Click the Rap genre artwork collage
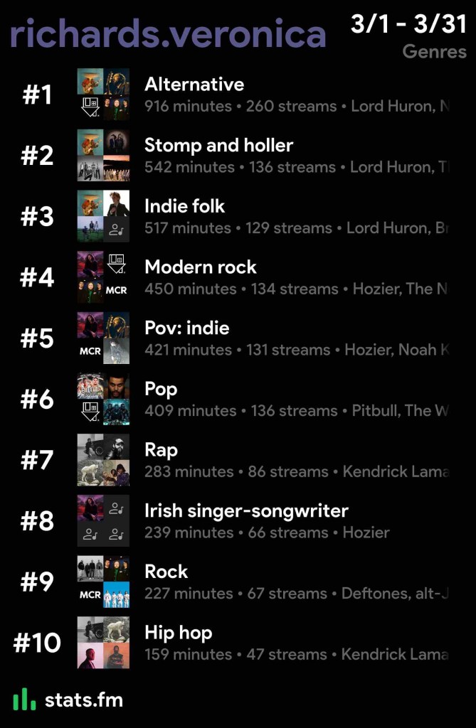 (103, 460)
